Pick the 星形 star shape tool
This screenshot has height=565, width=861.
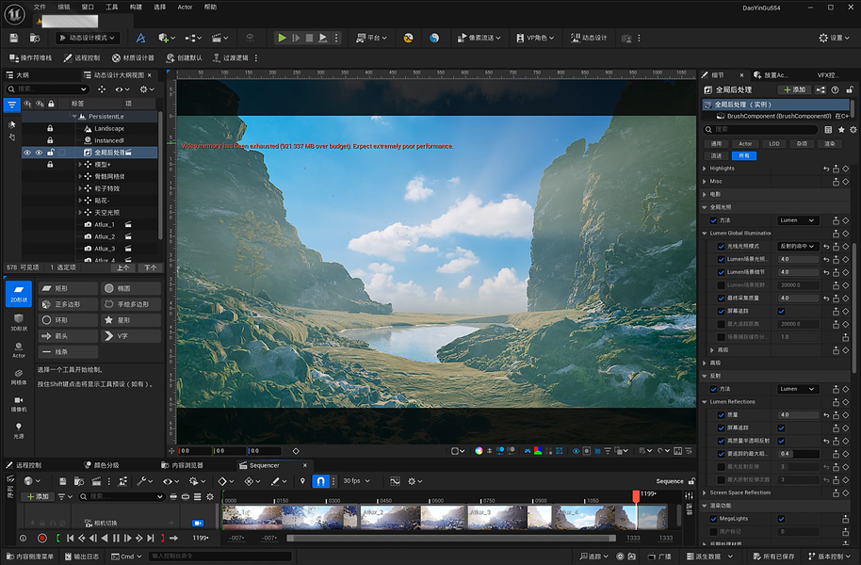coord(131,320)
